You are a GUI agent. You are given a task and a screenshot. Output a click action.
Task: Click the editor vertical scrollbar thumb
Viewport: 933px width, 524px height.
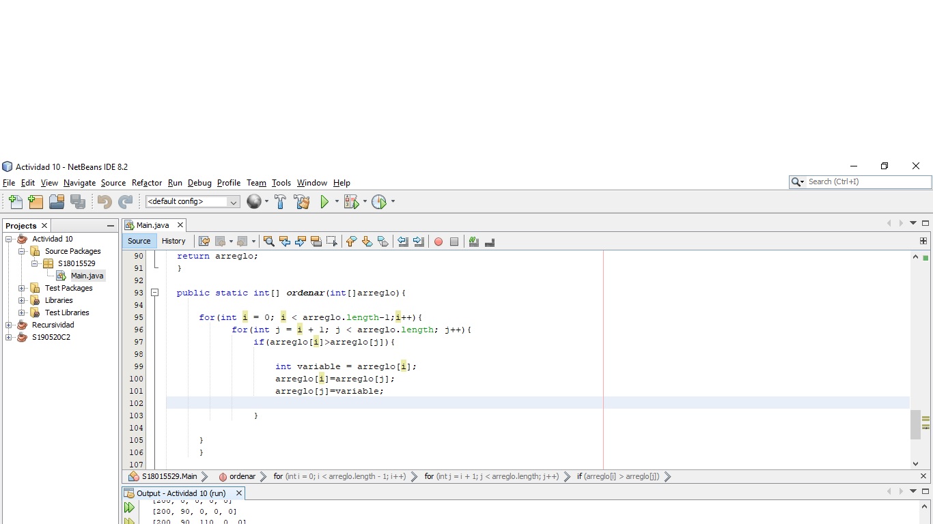pyautogui.click(x=915, y=424)
